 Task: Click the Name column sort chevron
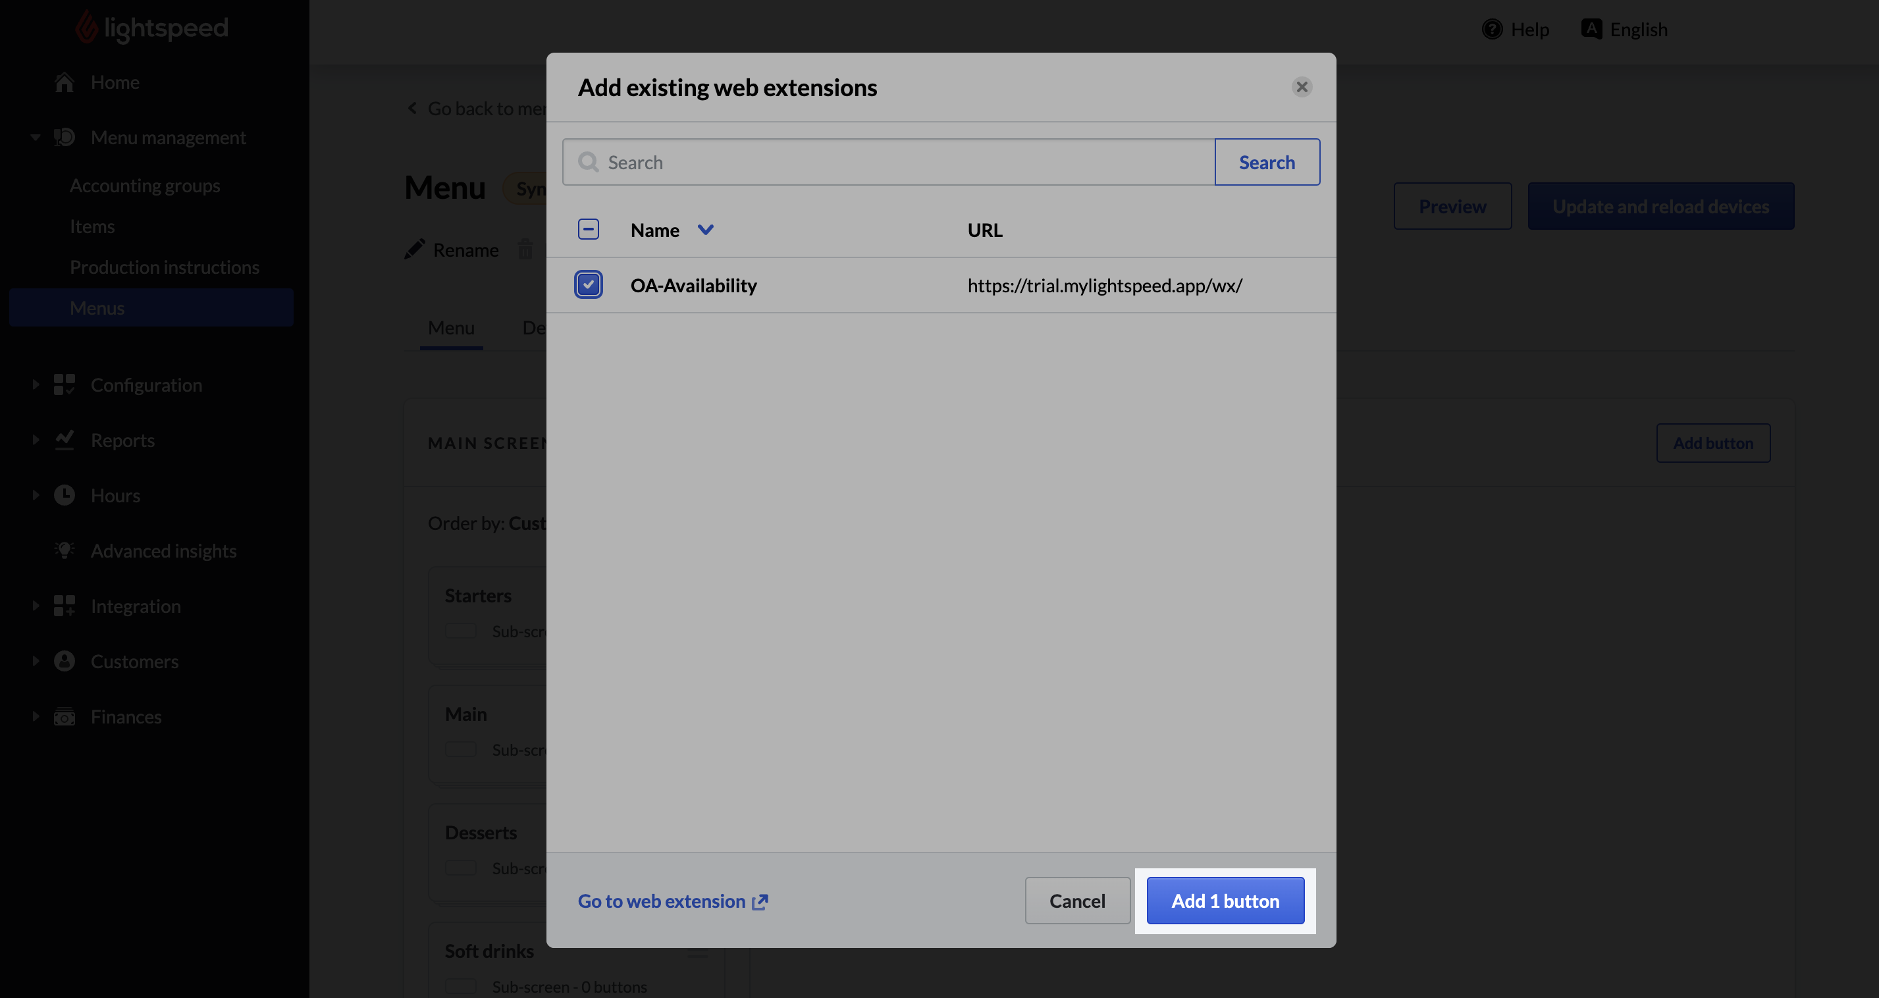pos(705,230)
